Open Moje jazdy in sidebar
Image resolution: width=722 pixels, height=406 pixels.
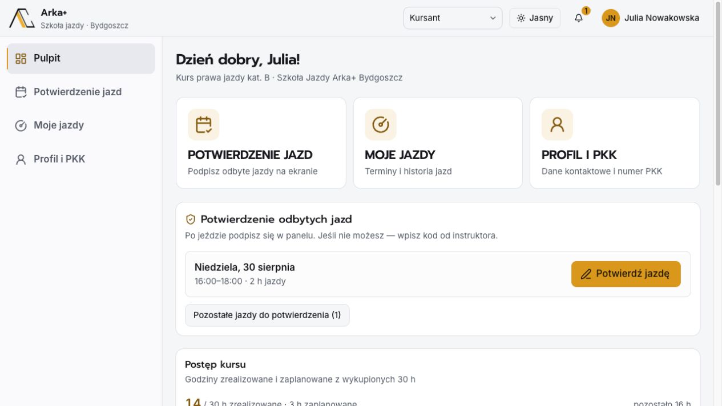coord(81,125)
